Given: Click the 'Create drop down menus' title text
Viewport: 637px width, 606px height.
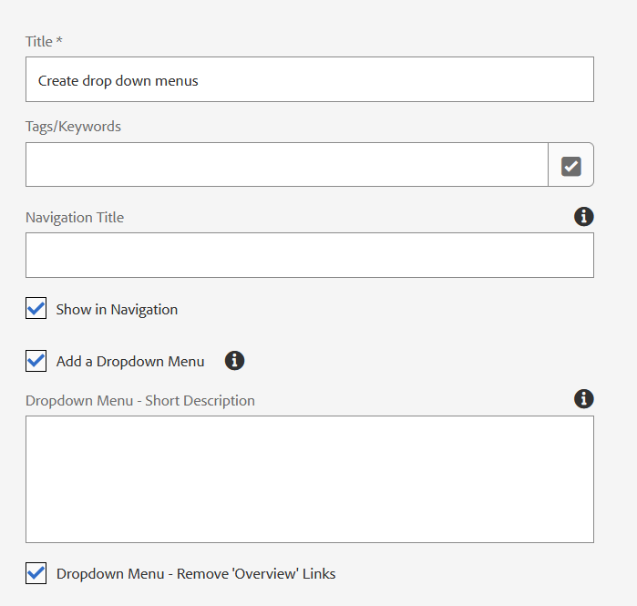Looking at the screenshot, I should [x=118, y=81].
